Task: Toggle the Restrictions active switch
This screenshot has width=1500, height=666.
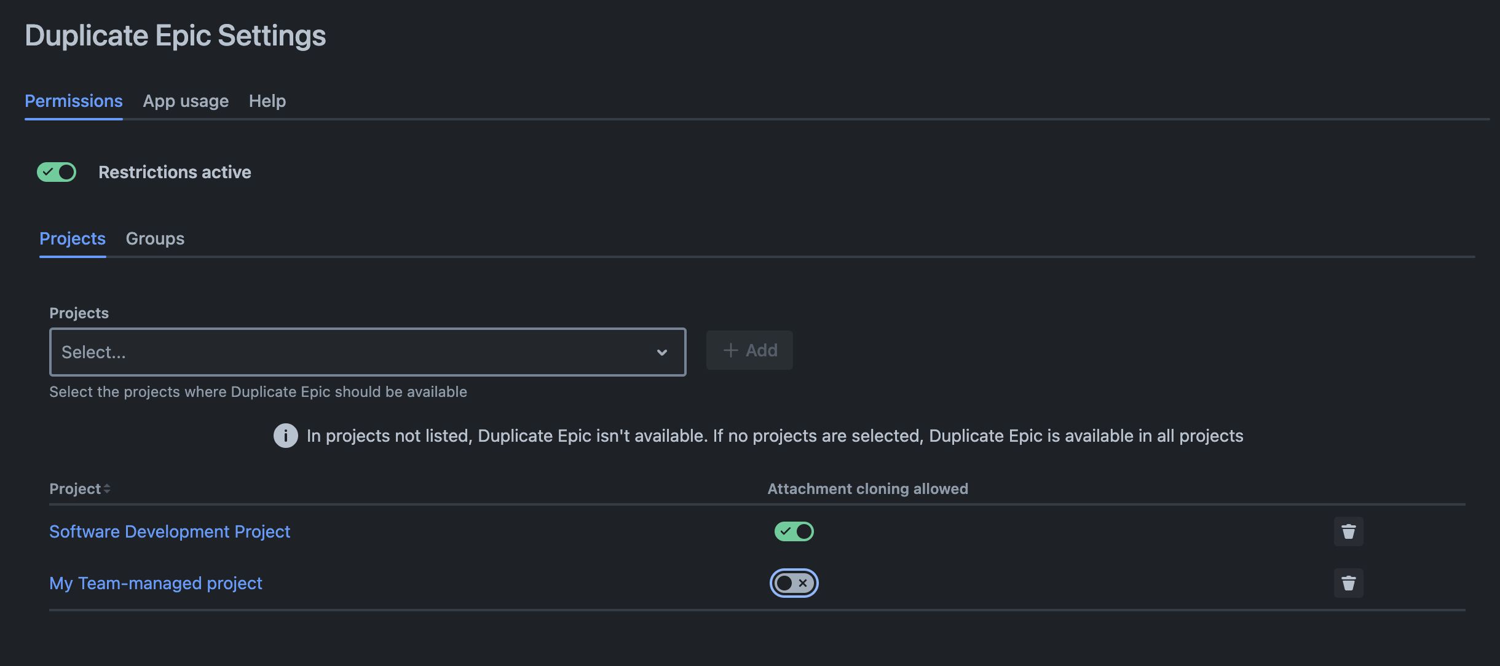Action: (x=57, y=172)
